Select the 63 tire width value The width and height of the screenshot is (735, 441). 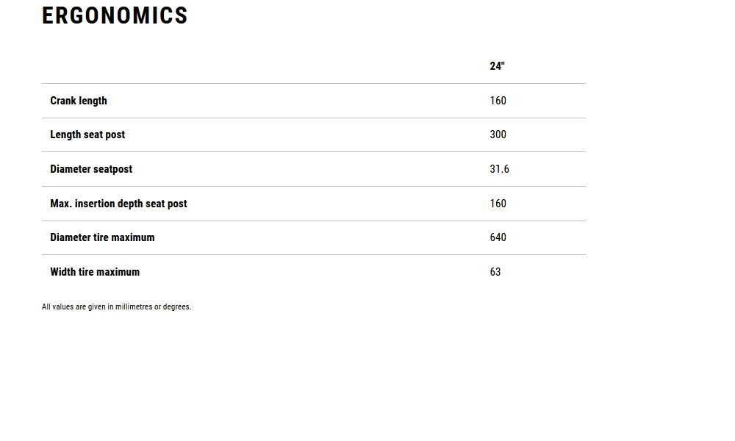495,272
